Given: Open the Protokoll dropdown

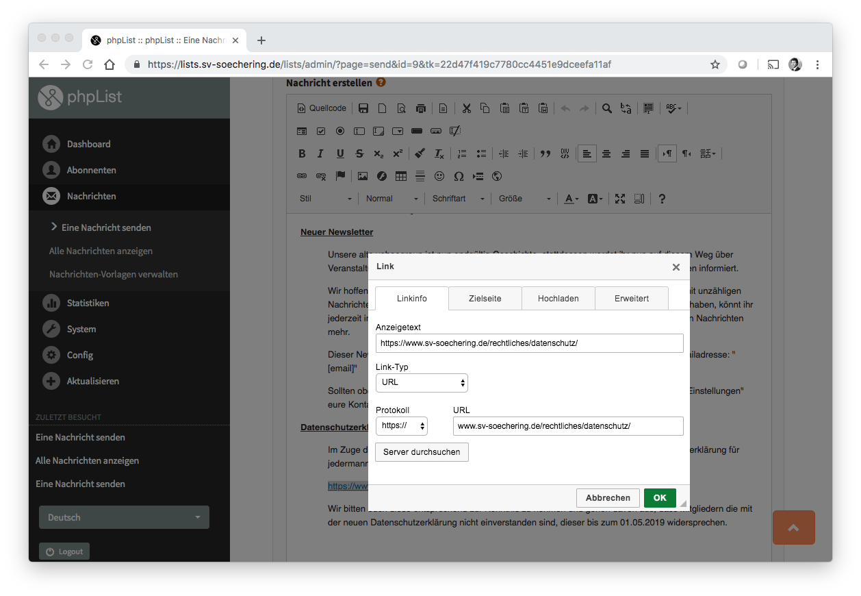Looking at the screenshot, I should (x=402, y=426).
